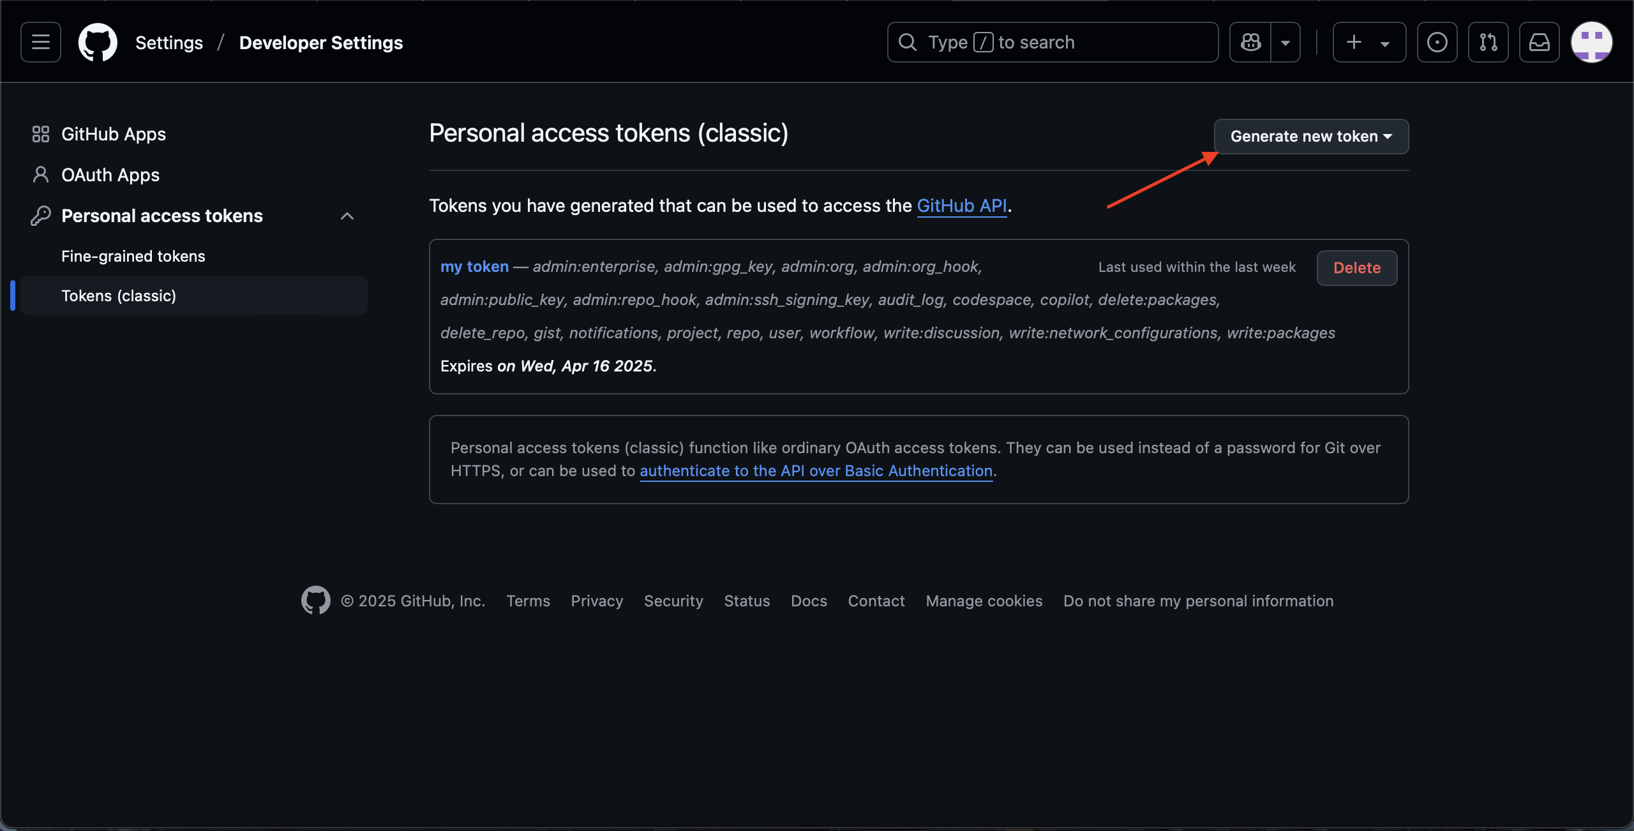Image resolution: width=1634 pixels, height=831 pixels.
Task: Open the hamburger navigation menu
Action: pyautogui.click(x=41, y=42)
